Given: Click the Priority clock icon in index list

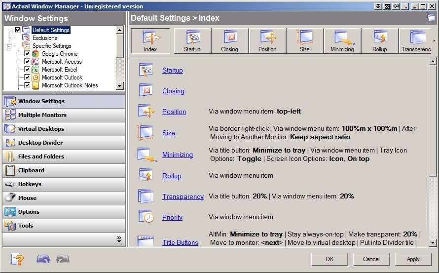Looking at the screenshot, I should 146,216.
